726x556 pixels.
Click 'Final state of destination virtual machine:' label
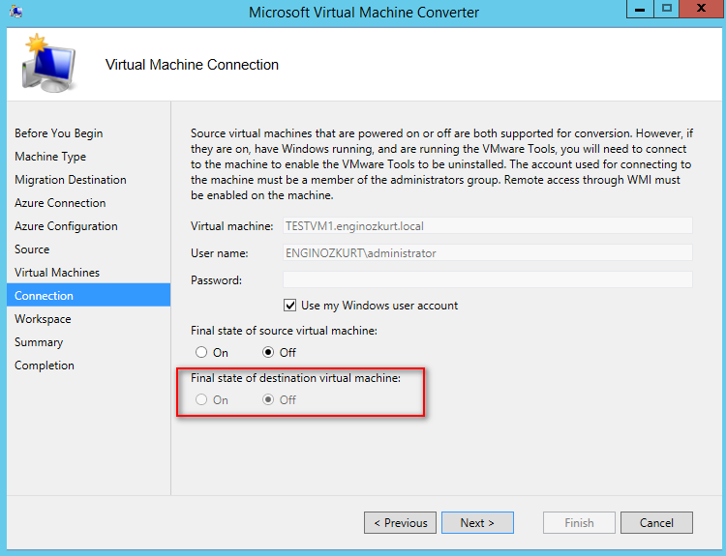(x=295, y=377)
